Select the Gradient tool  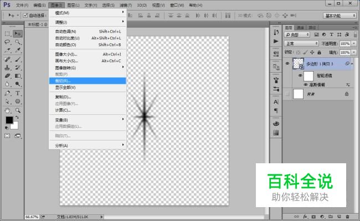[18, 76]
